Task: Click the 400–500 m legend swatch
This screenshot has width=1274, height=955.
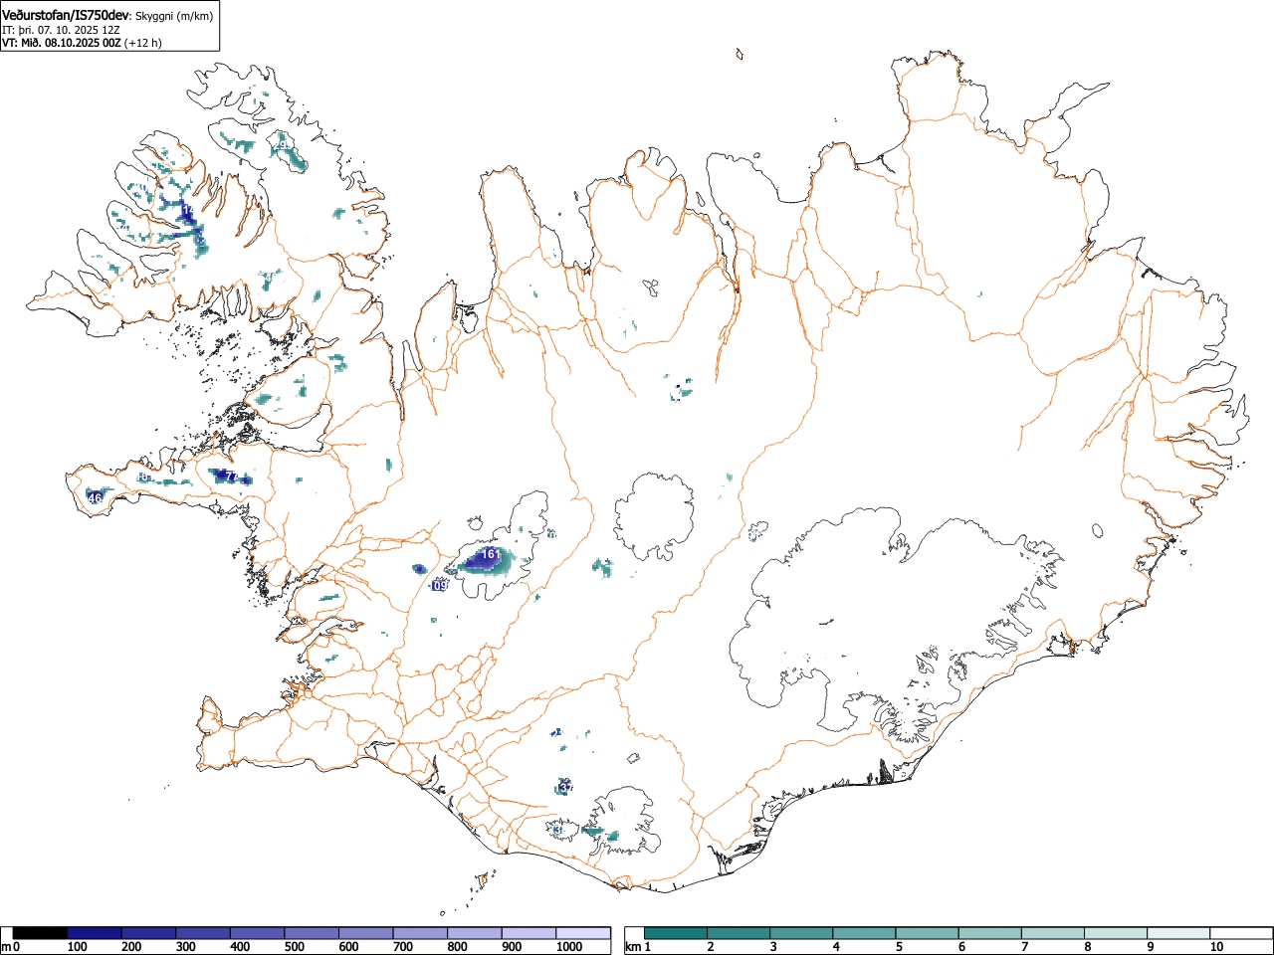Action: coord(258,933)
